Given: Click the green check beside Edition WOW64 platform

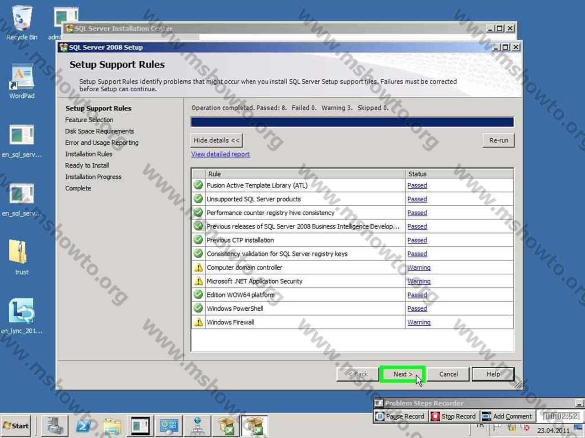Looking at the screenshot, I should click(198, 295).
